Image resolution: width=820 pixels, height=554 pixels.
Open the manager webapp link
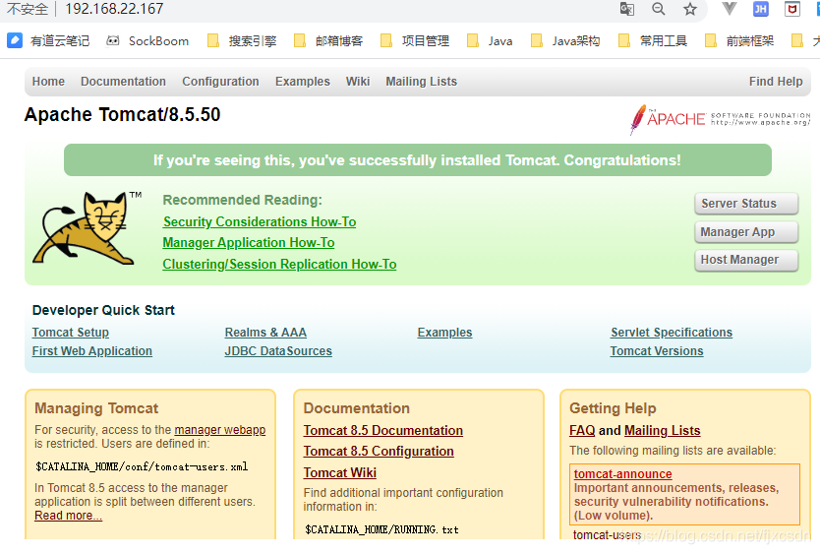[x=219, y=430]
